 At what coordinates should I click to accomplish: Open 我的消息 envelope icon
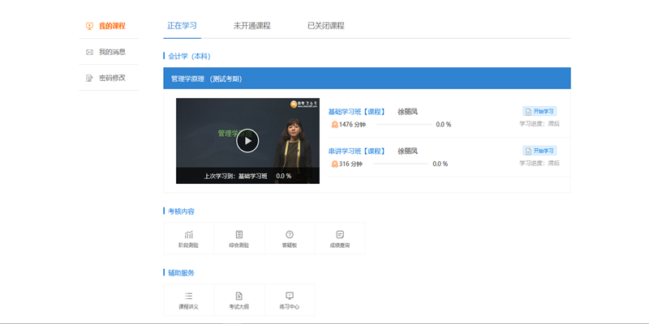point(90,52)
